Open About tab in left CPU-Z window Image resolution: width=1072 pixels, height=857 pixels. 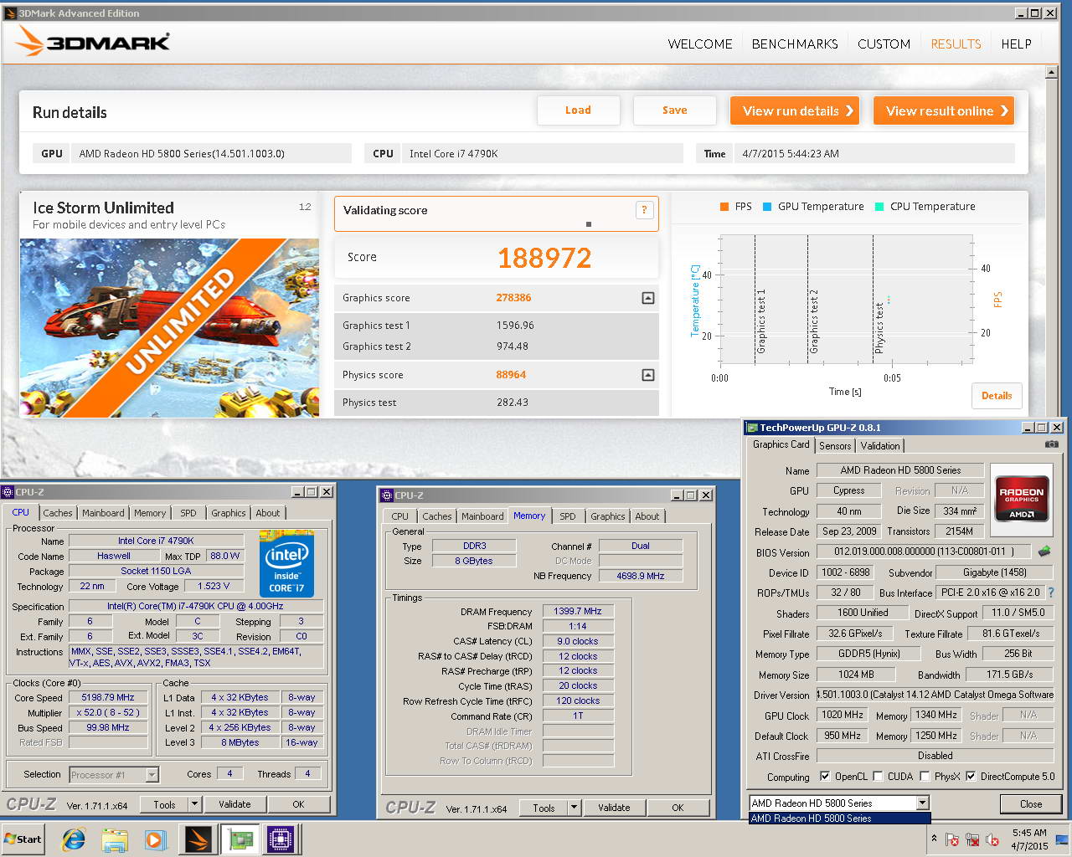268,513
